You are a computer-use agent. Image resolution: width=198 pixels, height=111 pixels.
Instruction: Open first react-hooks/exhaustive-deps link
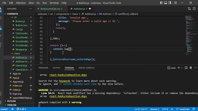(x=68, y=75)
